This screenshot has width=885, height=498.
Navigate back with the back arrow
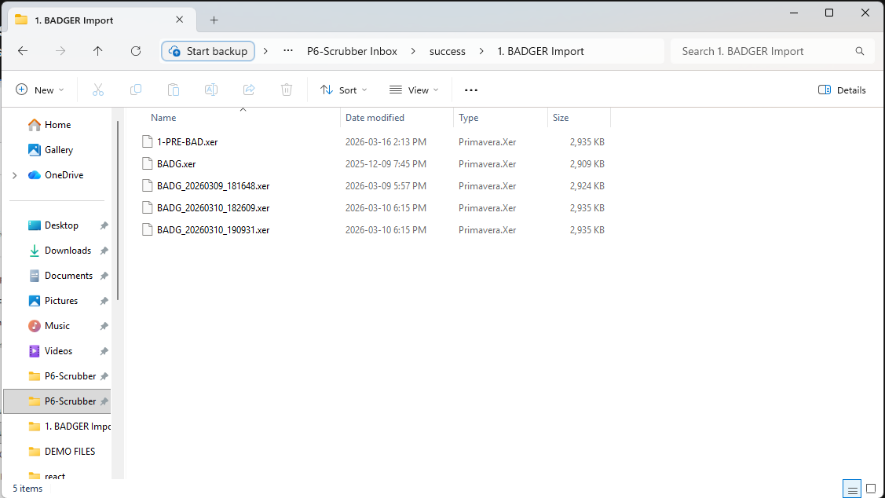pos(23,50)
